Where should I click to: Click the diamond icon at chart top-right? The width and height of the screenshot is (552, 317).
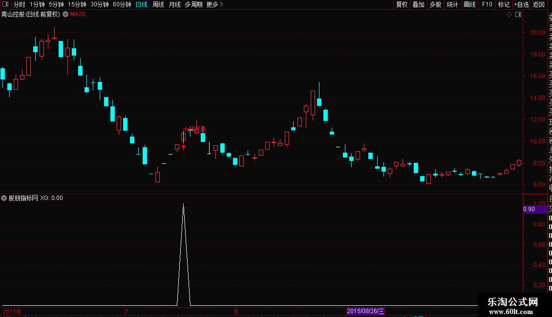[x=509, y=15]
